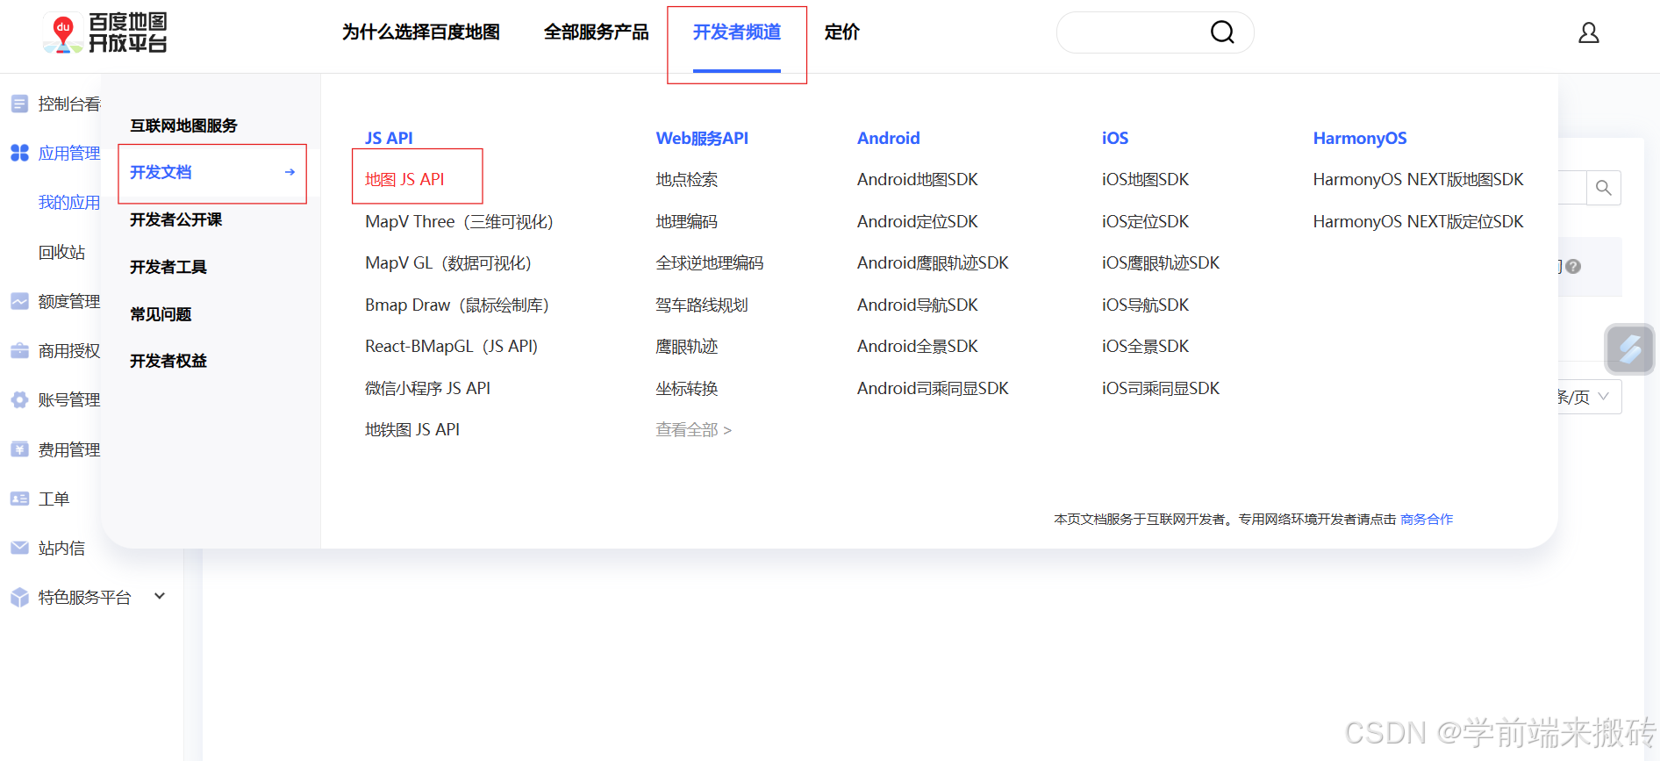Image resolution: width=1660 pixels, height=761 pixels.
Task: Open Bmap Draw (鼠标绘制库) link
Action: tap(457, 305)
